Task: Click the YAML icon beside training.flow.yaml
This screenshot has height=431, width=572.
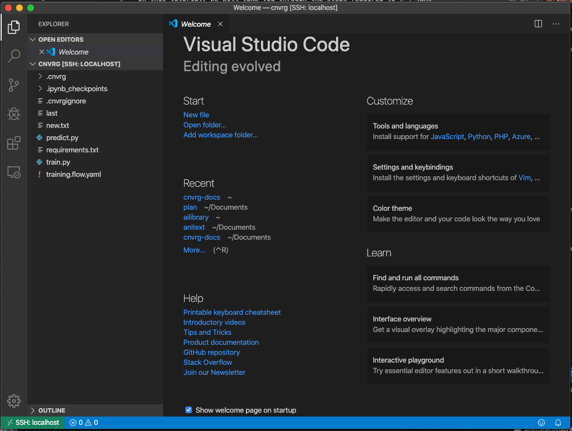Action: click(x=40, y=174)
